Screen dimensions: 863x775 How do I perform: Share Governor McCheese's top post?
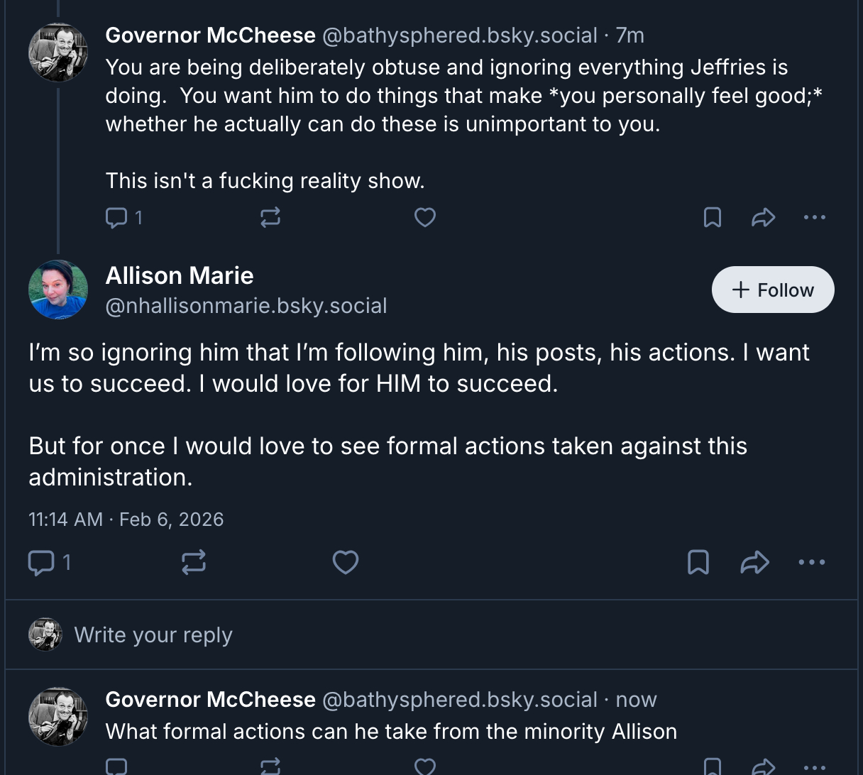click(x=763, y=217)
